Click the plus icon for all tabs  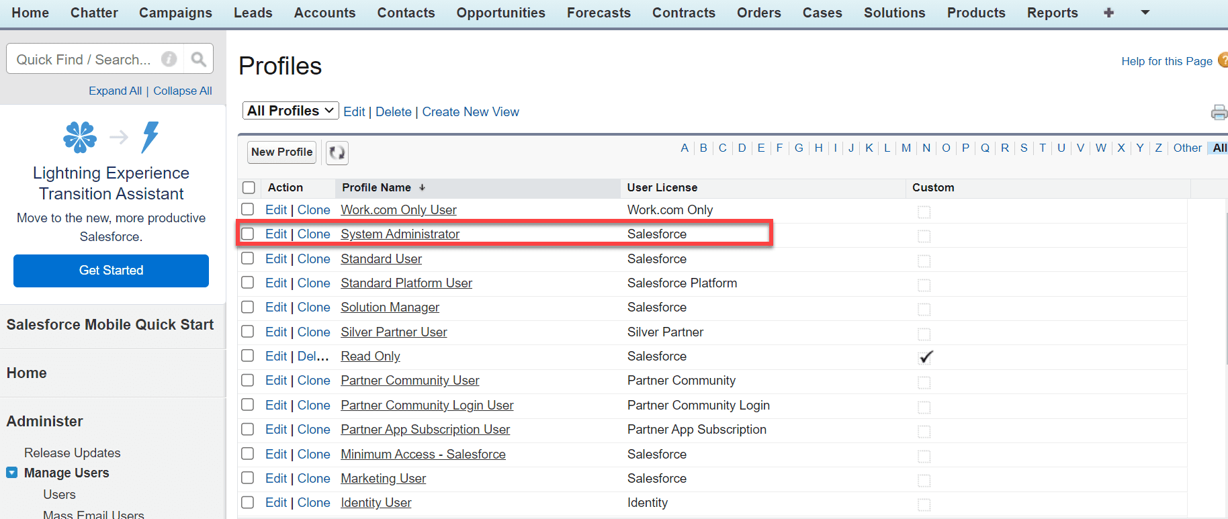[x=1108, y=13]
